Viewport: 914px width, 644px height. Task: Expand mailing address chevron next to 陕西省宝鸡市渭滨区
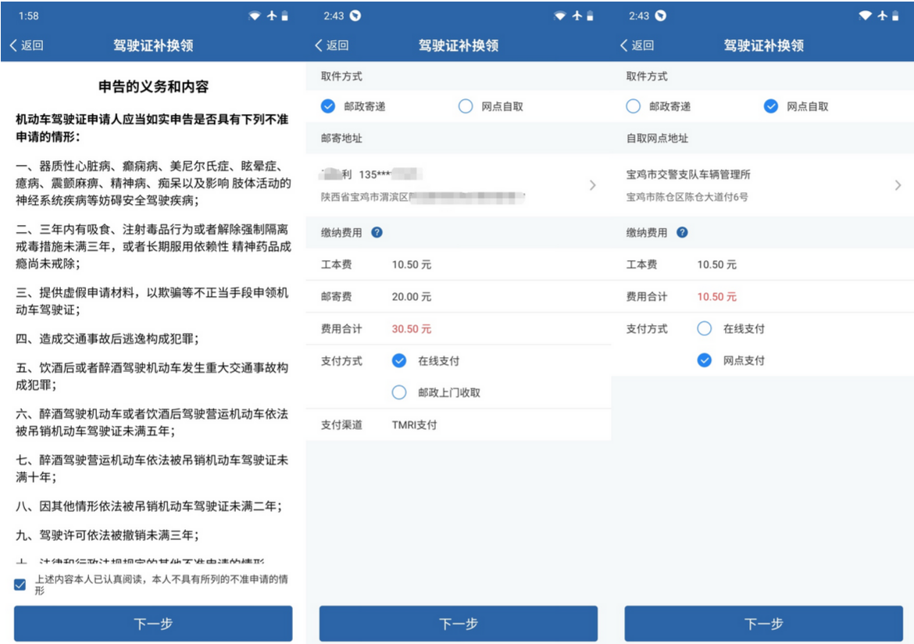click(x=592, y=185)
